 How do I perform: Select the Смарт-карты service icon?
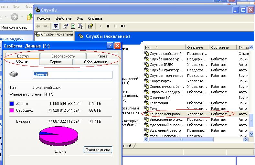coord(146,81)
